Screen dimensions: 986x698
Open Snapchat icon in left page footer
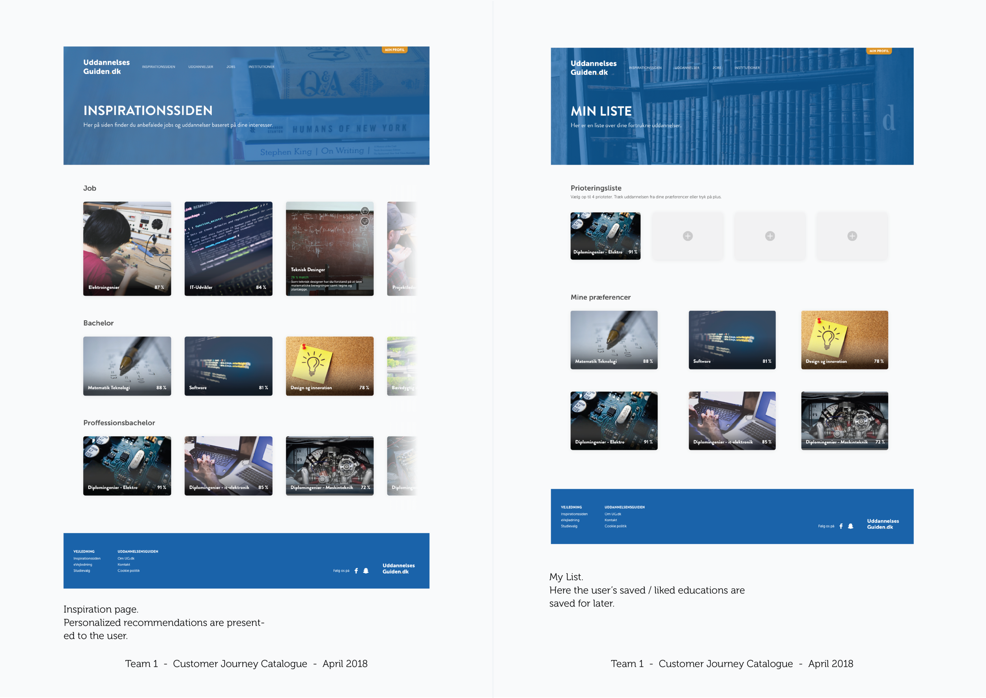(x=366, y=571)
